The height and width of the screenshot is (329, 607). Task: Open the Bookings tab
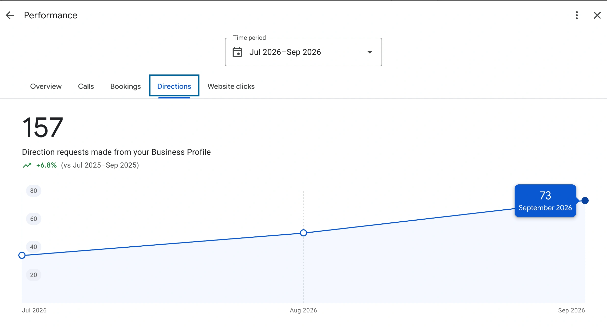[x=125, y=86]
